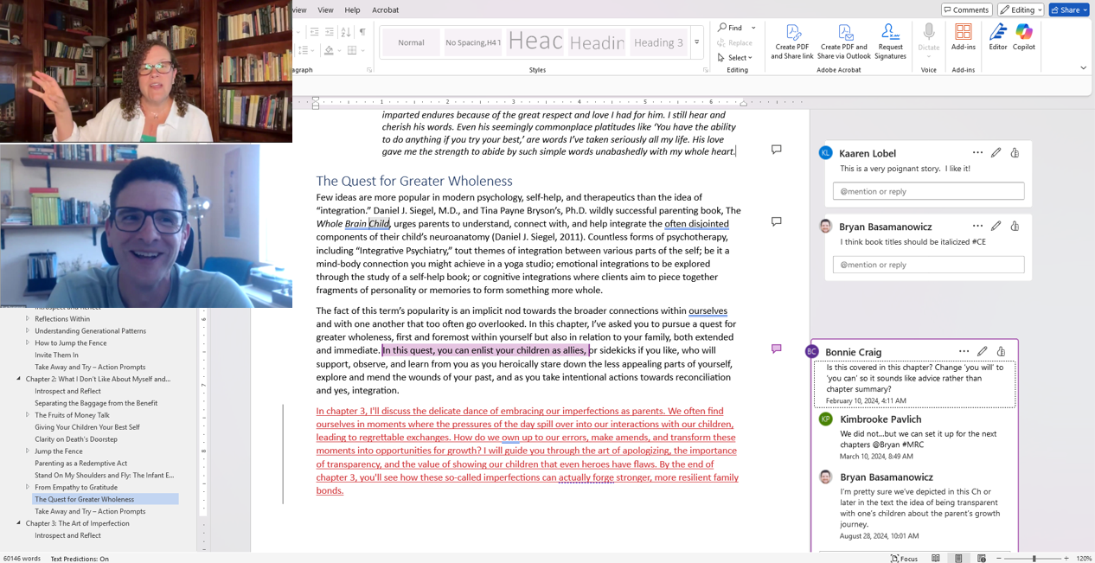Click the purple active comment marker
This screenshot has height=563, width=1095.
pyautogui.click(x=776, y=349)
